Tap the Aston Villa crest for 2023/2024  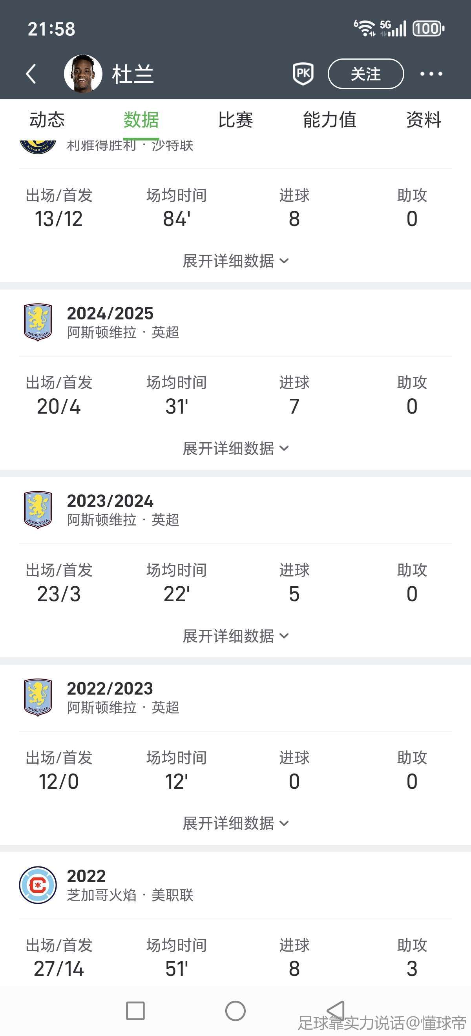coord(38,509)
